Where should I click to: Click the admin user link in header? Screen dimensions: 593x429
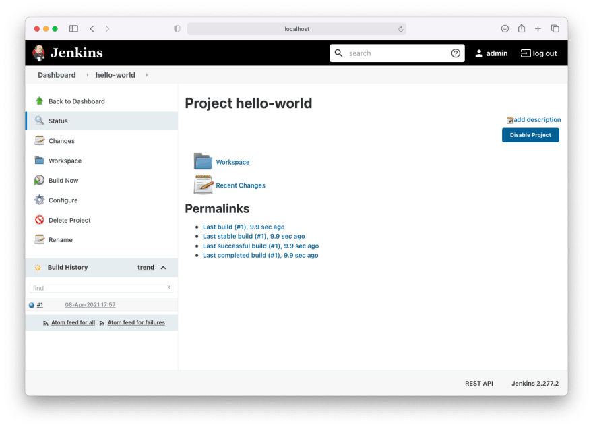coord(497,53)
